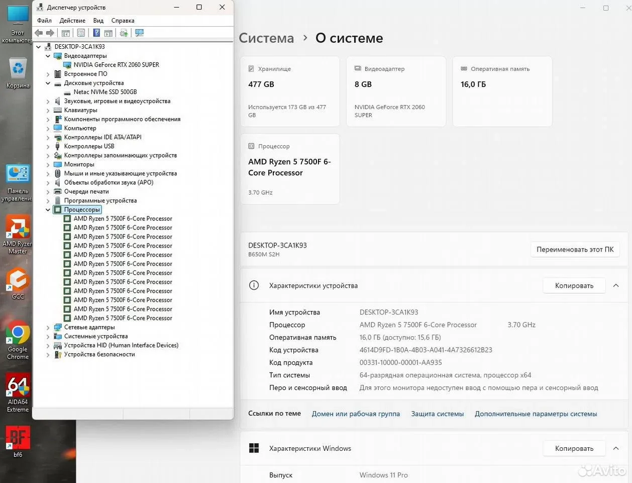Screen dimensions: 632x483
Task: Click the Back arrow in Device Manager toolbar
Action: pos(39,33)
